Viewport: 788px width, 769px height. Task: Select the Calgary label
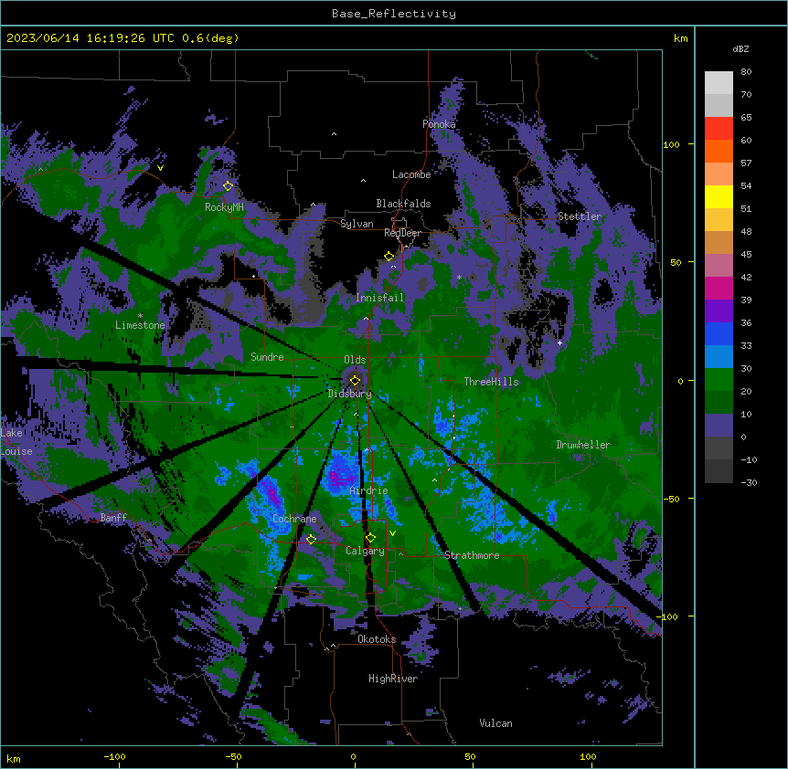pos(365,551)
